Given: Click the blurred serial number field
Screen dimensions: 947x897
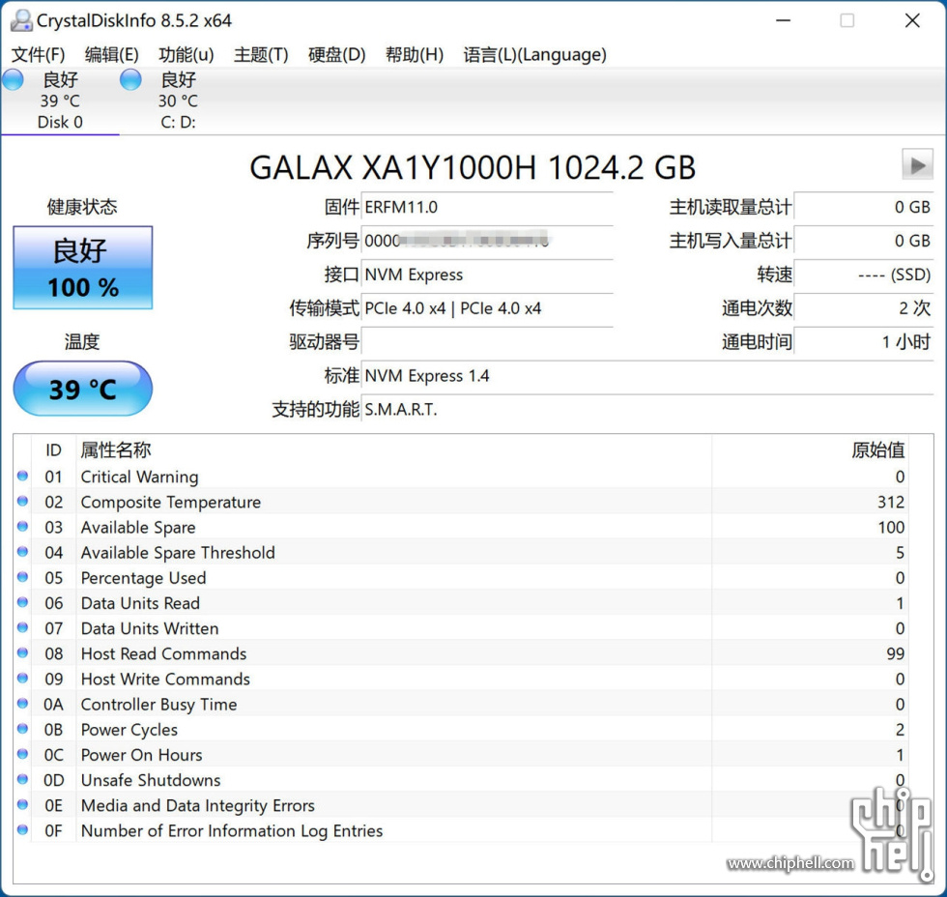Looking at the screenshot, I should pos(487,241).
